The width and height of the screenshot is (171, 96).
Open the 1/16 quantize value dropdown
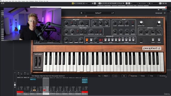coord(155,3)
